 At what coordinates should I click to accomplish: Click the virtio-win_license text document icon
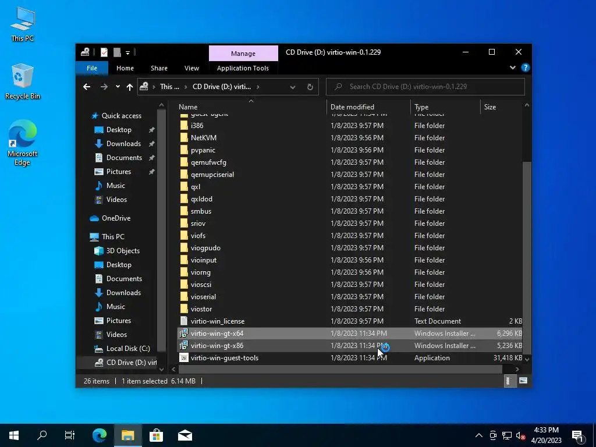[x=184, y=321]
